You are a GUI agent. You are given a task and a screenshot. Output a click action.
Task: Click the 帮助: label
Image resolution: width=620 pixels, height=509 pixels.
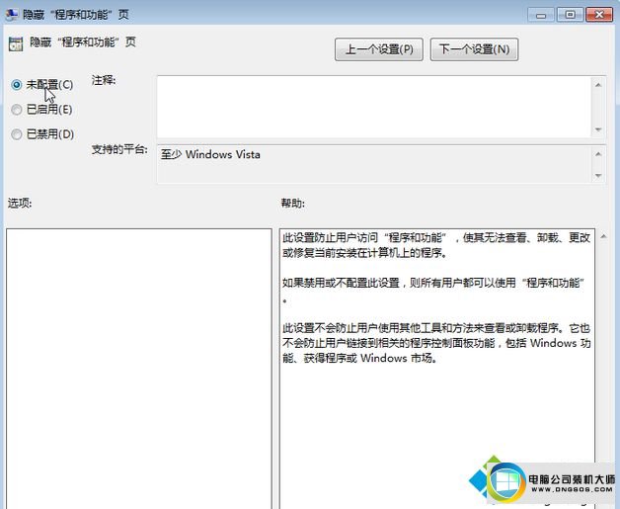(292, 203)
